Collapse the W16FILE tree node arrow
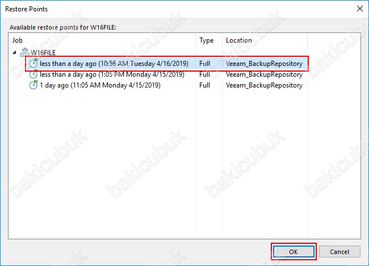The height and width of the screenshot is (266, 369). (14, 52)
